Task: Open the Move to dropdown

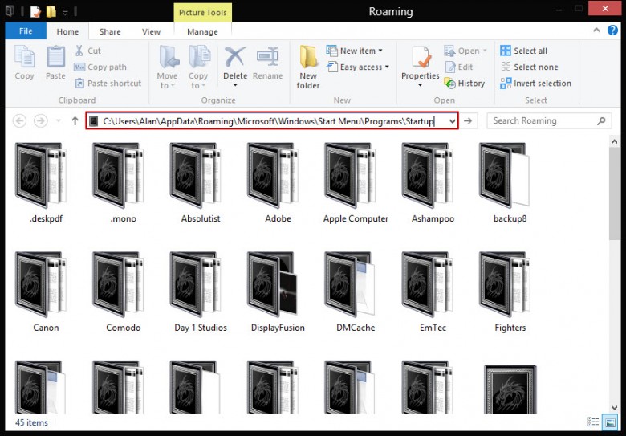Action: (167, 67)
